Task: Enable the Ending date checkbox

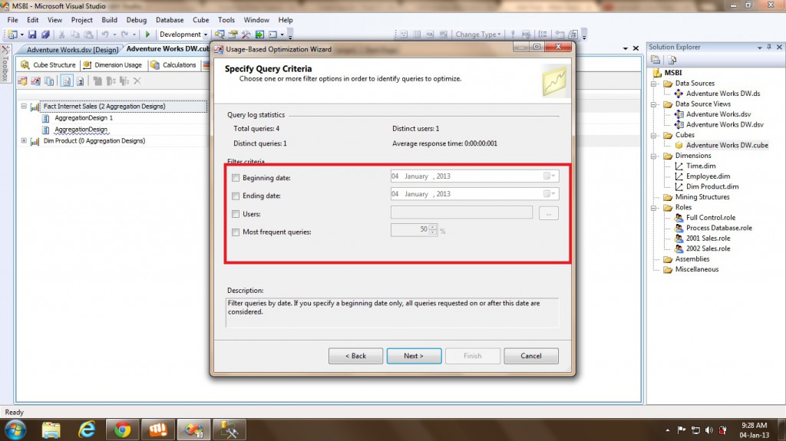Action: click(x=236, y=196)
